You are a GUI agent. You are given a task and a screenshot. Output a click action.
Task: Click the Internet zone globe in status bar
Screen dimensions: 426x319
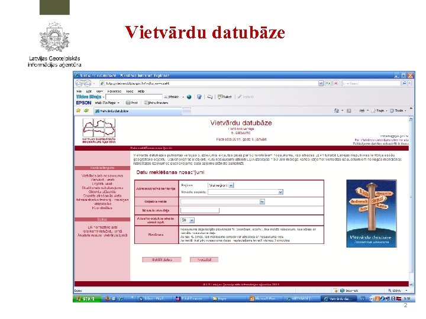pos(343,291)
